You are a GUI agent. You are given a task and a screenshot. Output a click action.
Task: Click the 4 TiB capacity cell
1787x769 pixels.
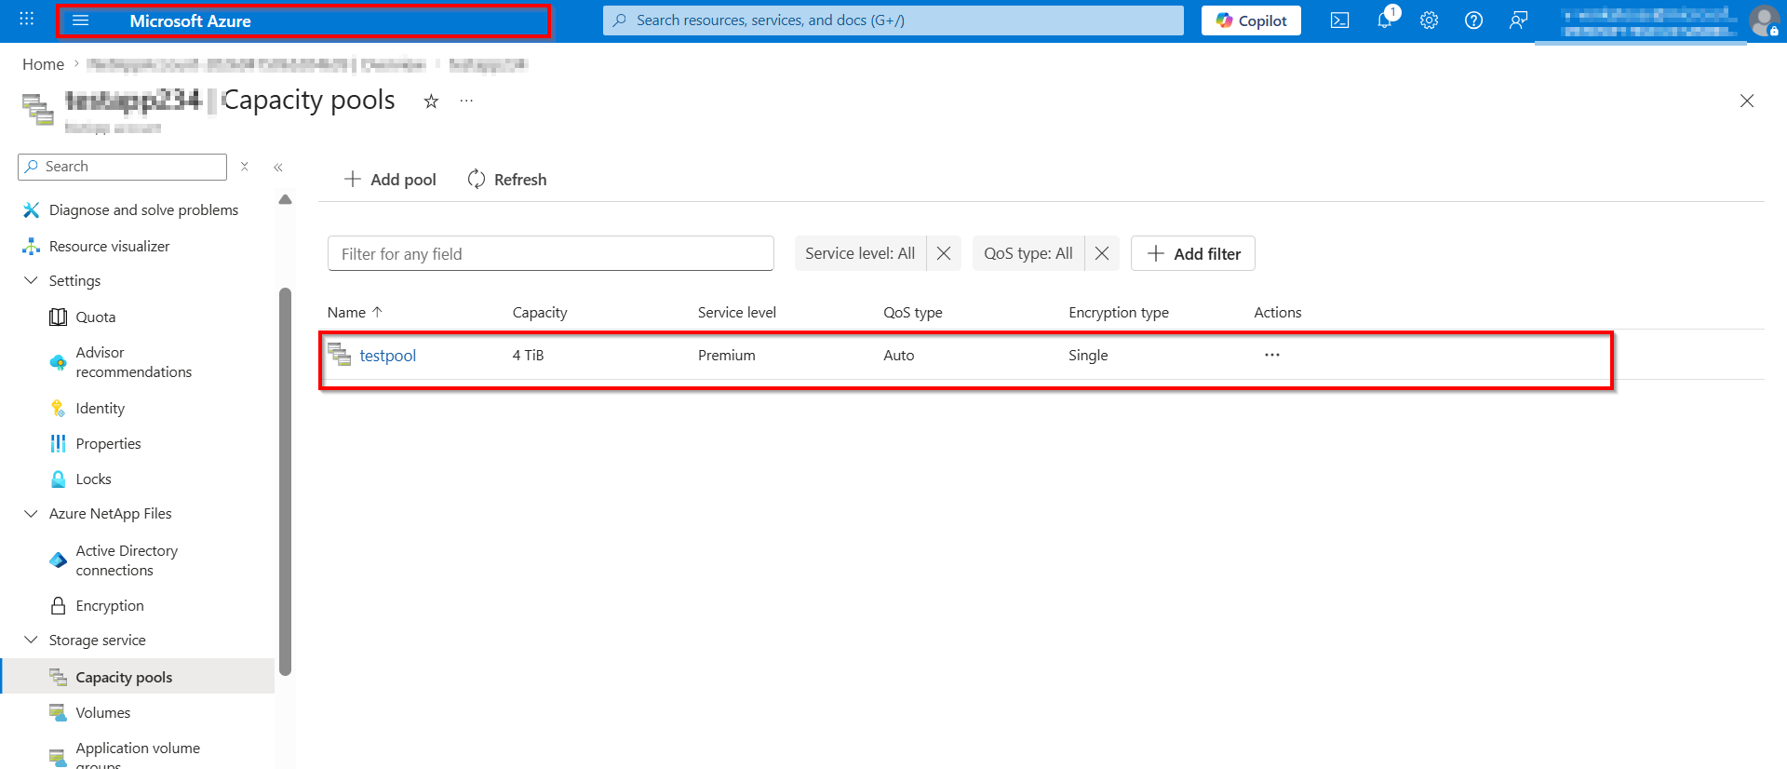point(528,356)
